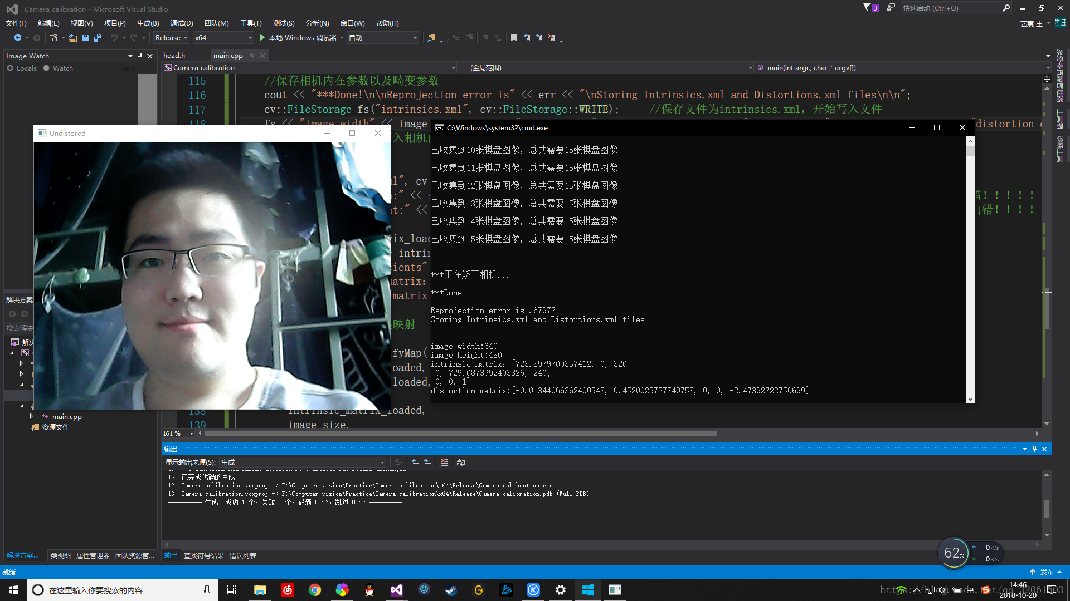Viewport: 1070px width, 601px height.
Task: Open the 调试(D) menu
Action: [182, 23]
